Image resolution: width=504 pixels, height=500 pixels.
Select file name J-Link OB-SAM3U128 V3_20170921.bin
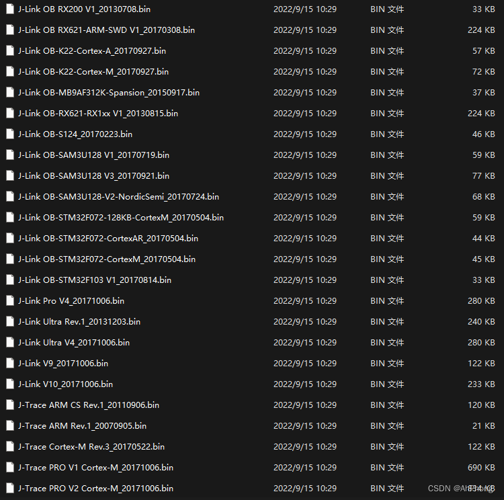click(x=93, y=176)
